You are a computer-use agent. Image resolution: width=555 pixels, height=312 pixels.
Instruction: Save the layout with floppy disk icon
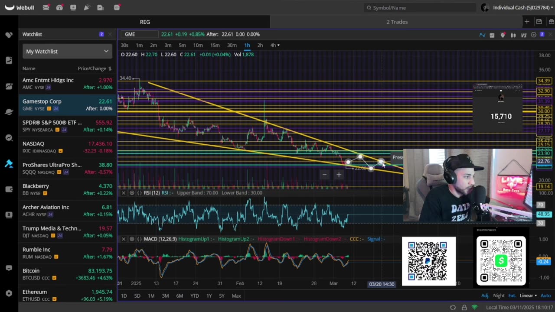(x=539, y=22)
